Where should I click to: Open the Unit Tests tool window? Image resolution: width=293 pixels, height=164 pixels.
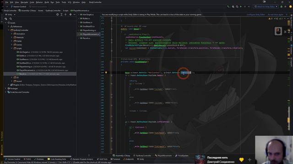[103, 159]
